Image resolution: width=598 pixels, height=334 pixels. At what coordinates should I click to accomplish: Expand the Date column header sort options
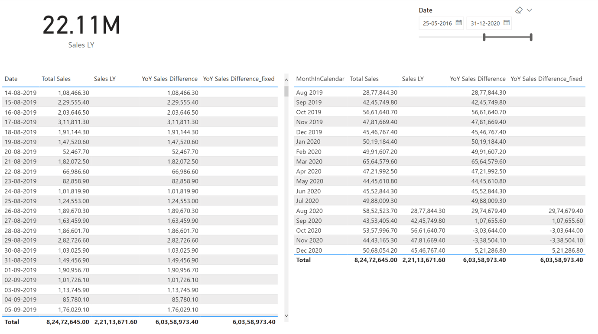click(x=11, y=79)
